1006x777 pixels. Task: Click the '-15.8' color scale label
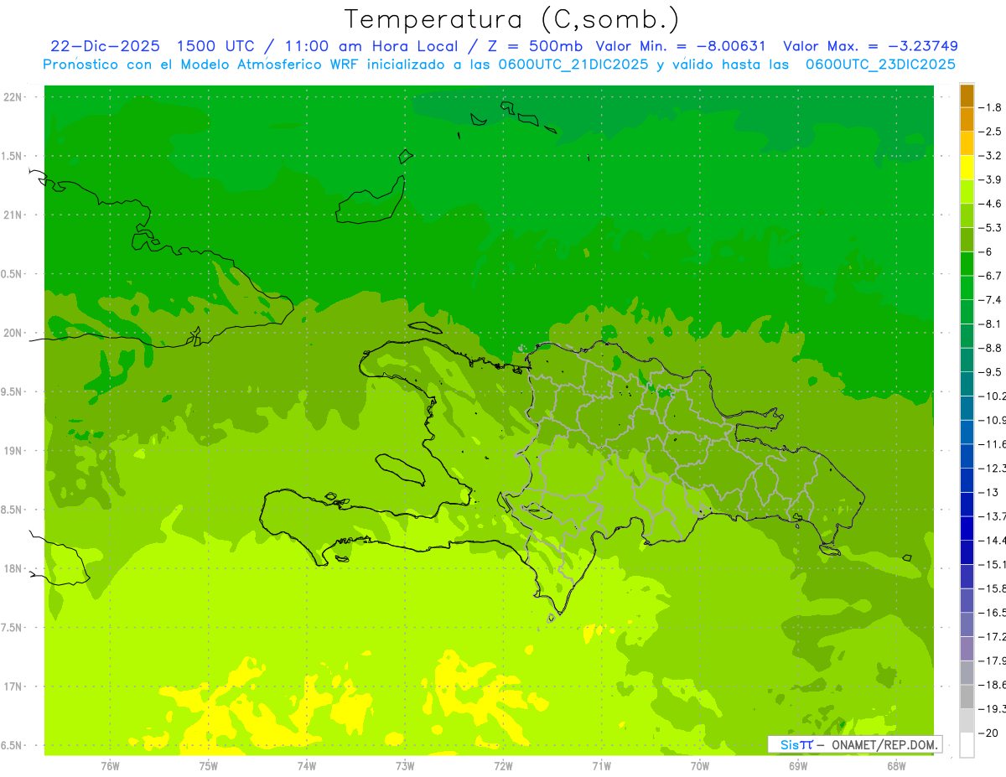point(992,588)
